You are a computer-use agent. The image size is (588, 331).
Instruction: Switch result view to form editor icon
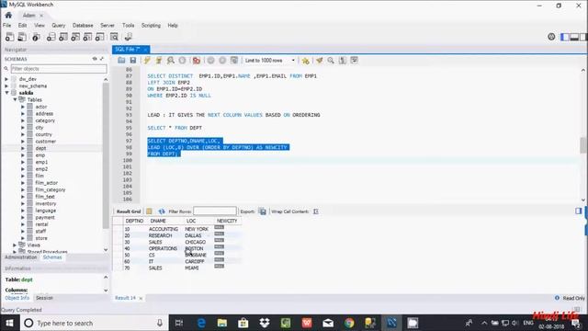pos(149,211)
